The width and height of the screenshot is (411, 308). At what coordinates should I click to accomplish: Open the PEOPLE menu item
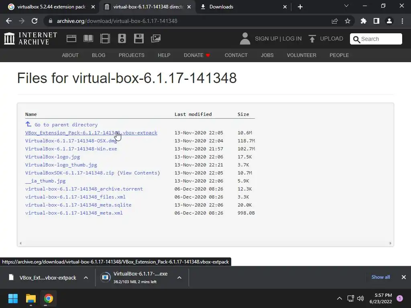[339, 55]
